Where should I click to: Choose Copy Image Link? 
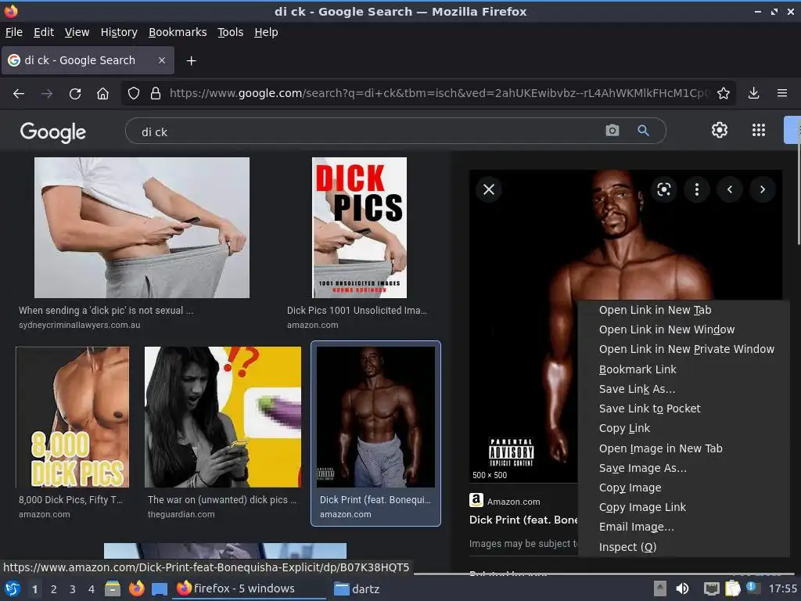(684, 507)
